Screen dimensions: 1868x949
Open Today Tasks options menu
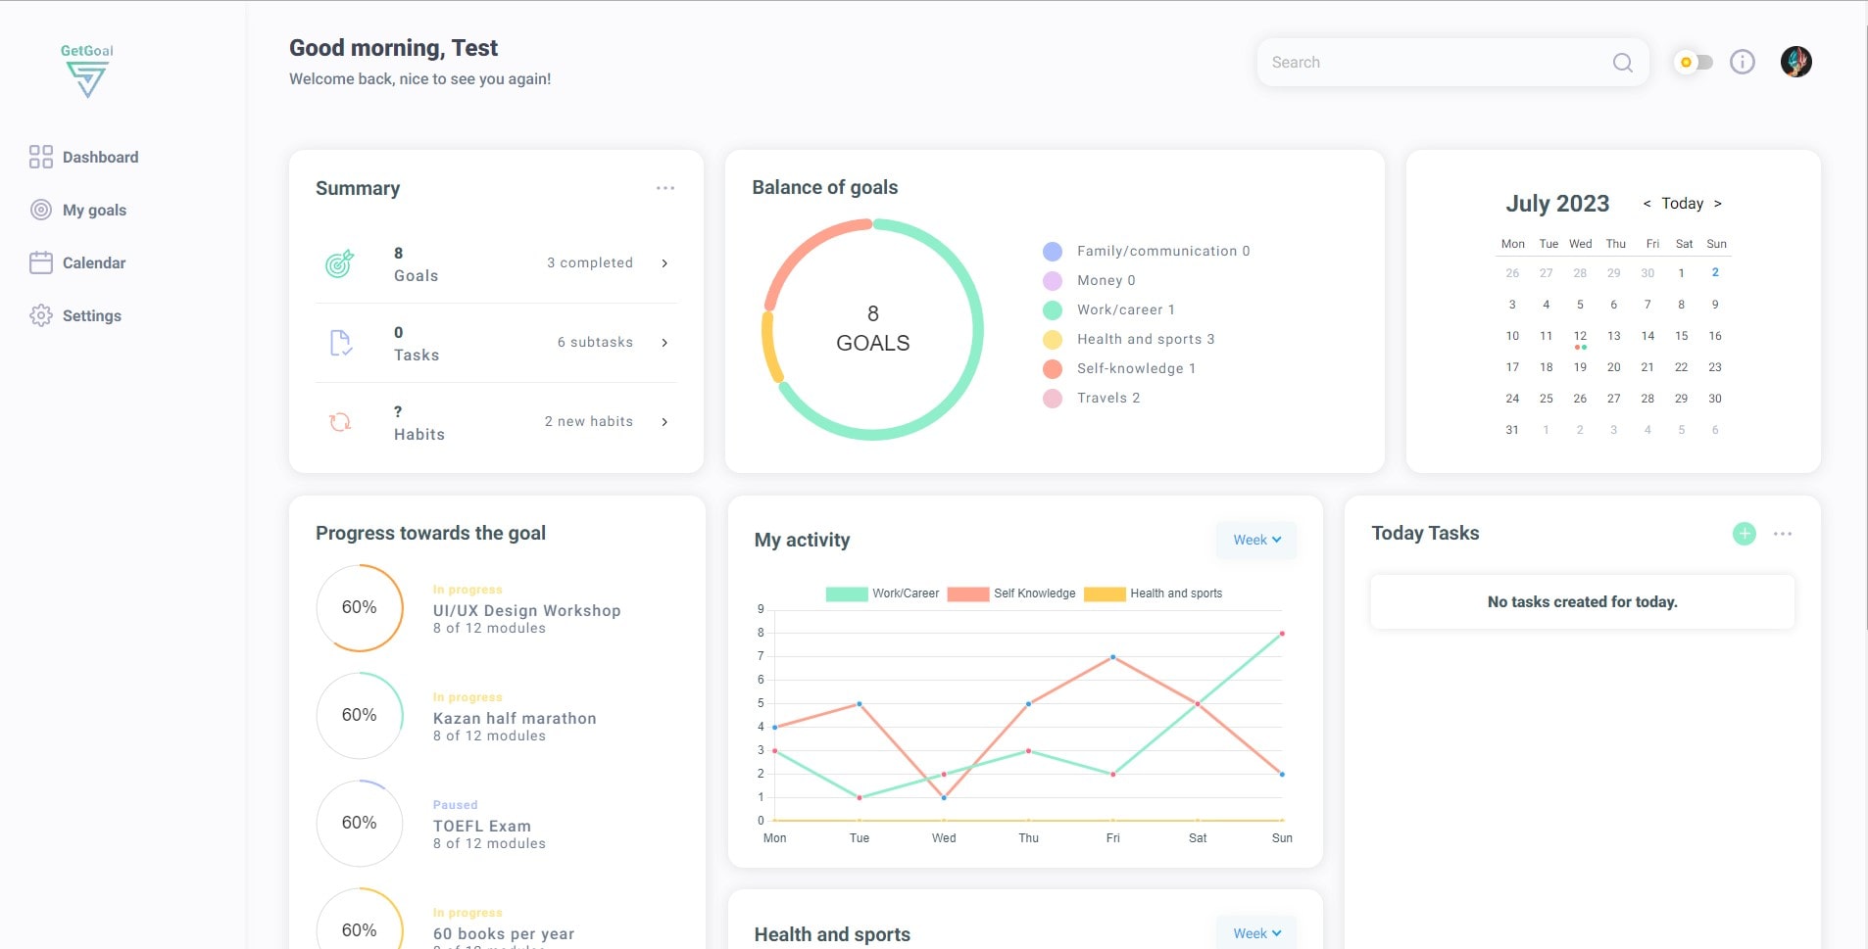pos(1783,534)
